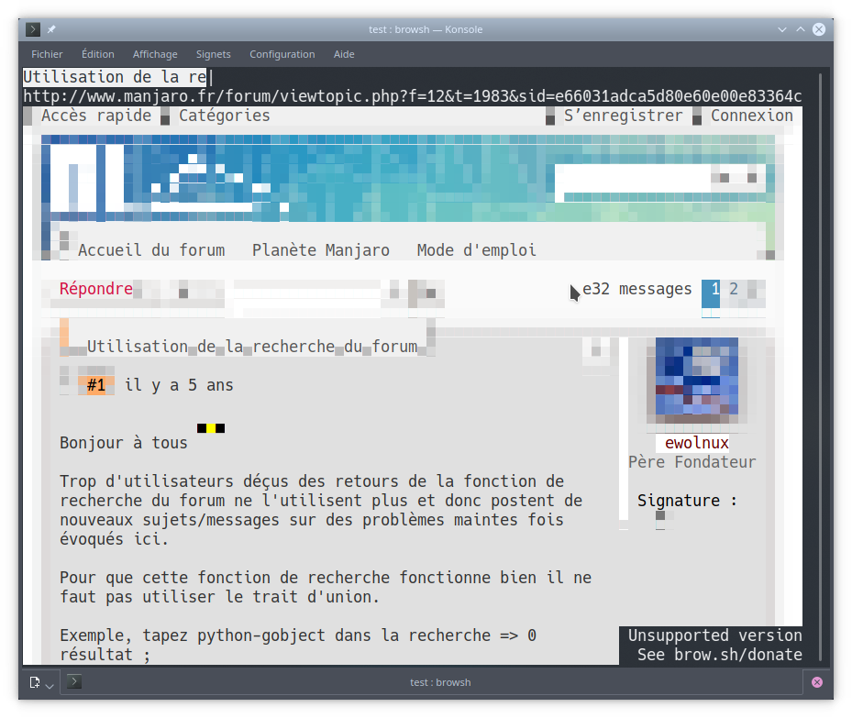Open the 'ewolnux' user profile link
This screenshot has height=718, width=852.
697,443
